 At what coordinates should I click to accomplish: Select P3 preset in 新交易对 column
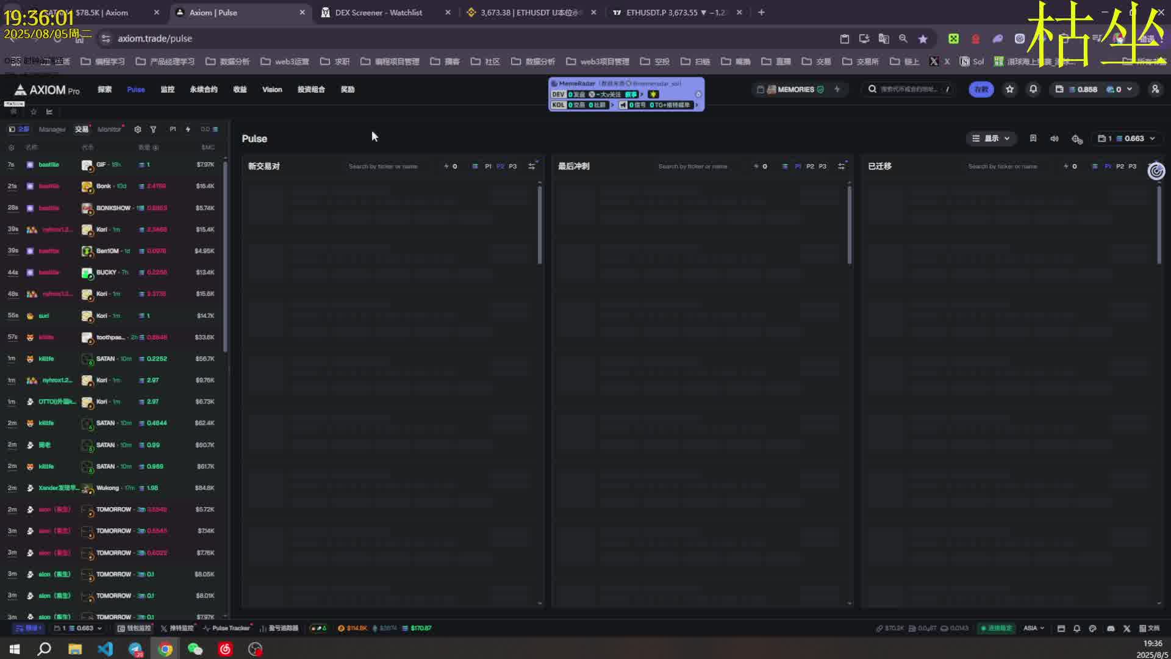[x=513, y=167]
